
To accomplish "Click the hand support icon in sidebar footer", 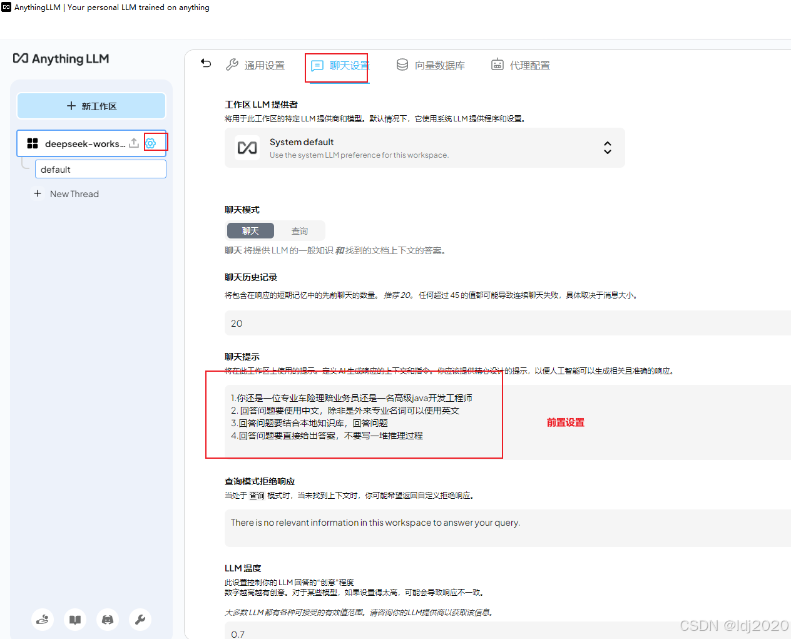I will click(43, 620).
